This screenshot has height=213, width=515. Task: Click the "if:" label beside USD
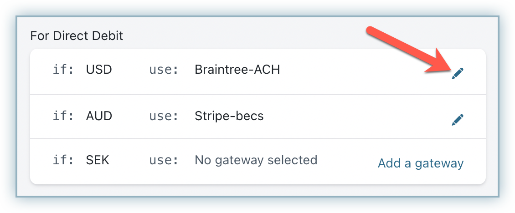(63, 70)
